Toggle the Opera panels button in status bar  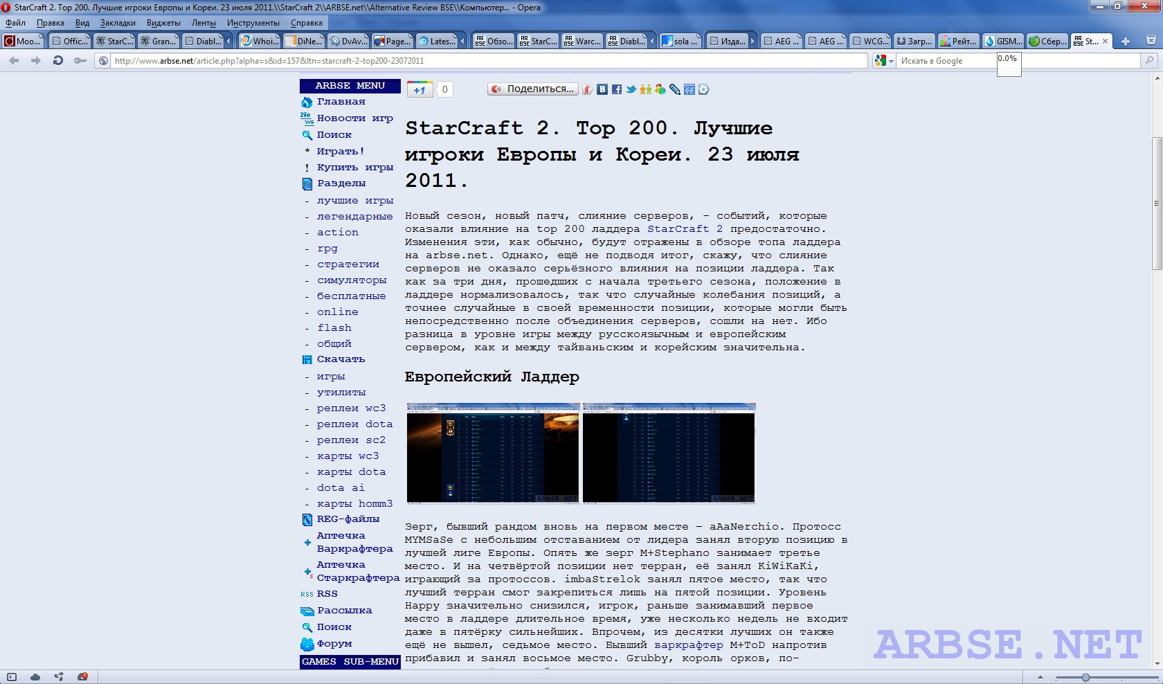(12, 677)
